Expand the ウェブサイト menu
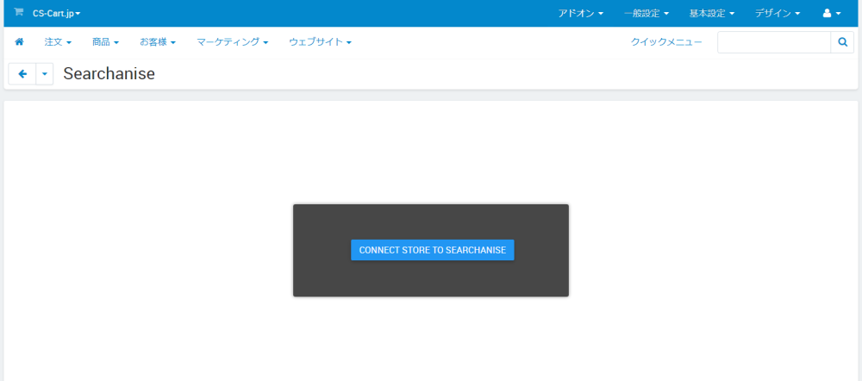862x381 pixels. tap(320, 41)
